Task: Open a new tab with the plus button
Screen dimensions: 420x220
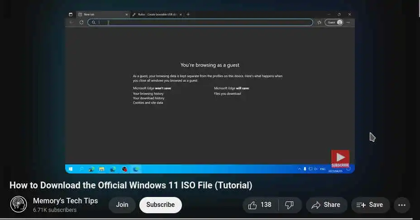Action: pos(188,14)
